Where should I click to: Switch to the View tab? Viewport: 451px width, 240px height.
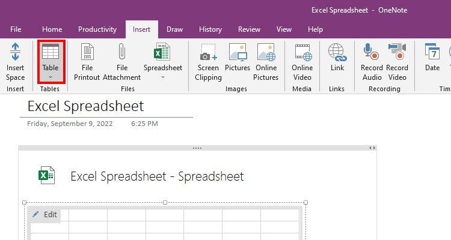[284, 29]
